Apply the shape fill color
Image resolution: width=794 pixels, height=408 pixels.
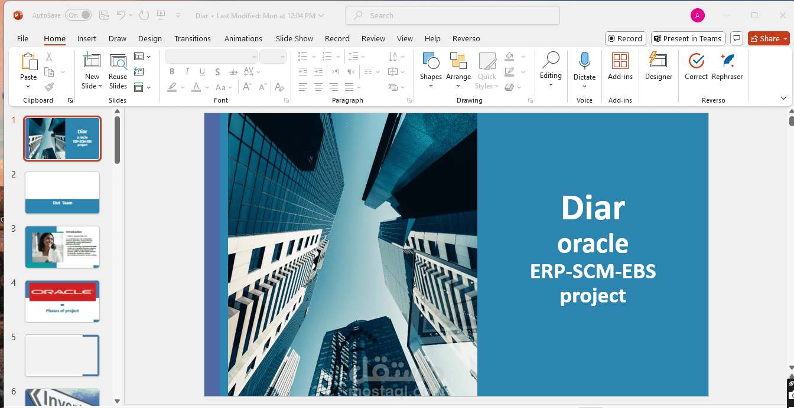point(509,57)
